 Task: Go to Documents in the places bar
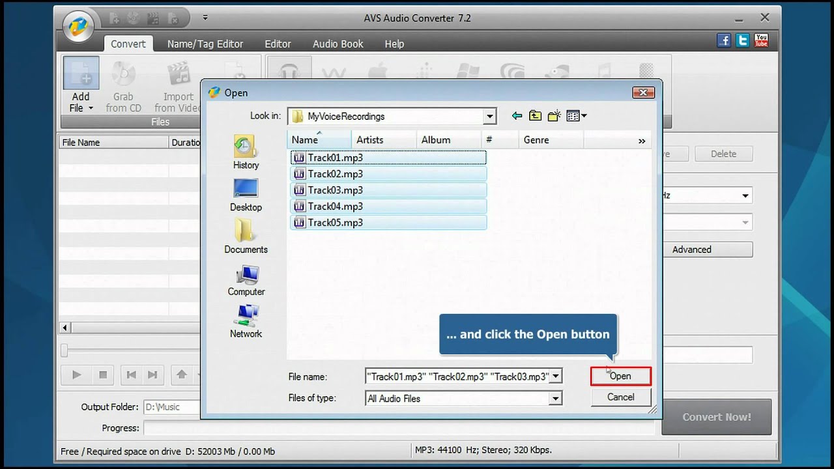coord(246,237)
